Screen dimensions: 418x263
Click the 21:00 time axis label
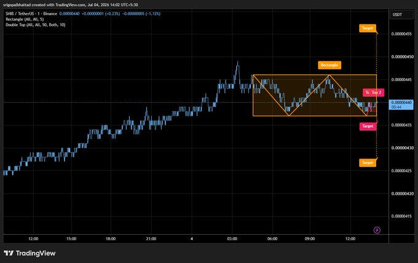(151, 239)
